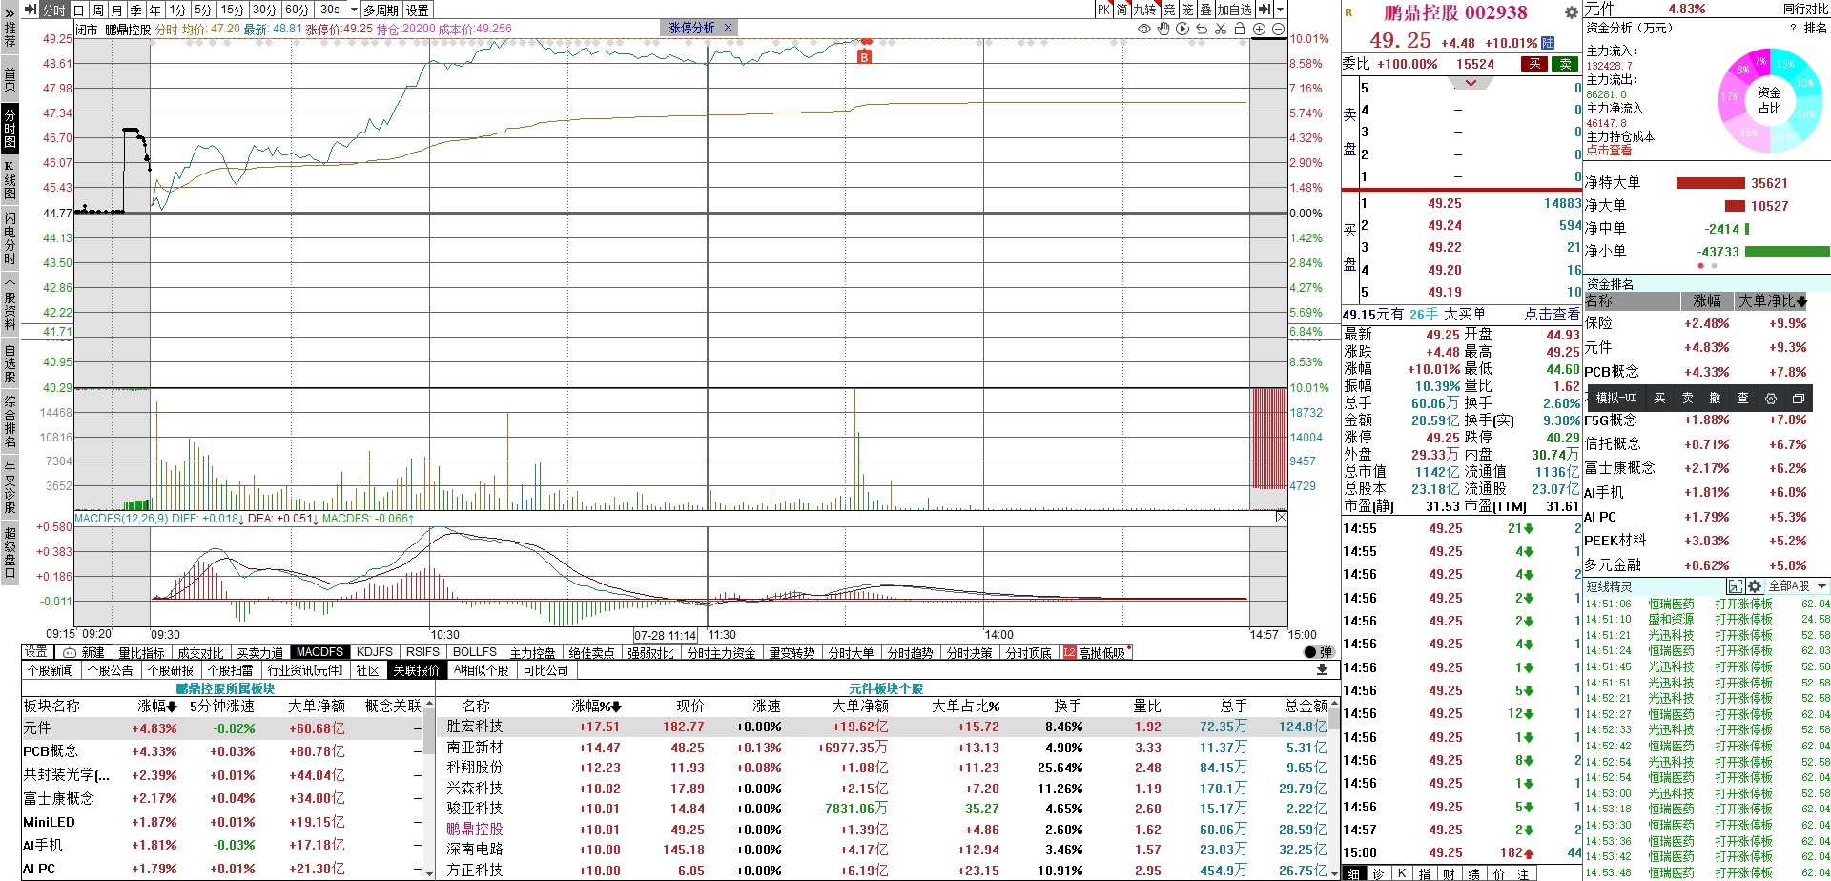Open 综合排名 in left sidebar
Viewport: 1831px width, 881px height.
(10, 420)
